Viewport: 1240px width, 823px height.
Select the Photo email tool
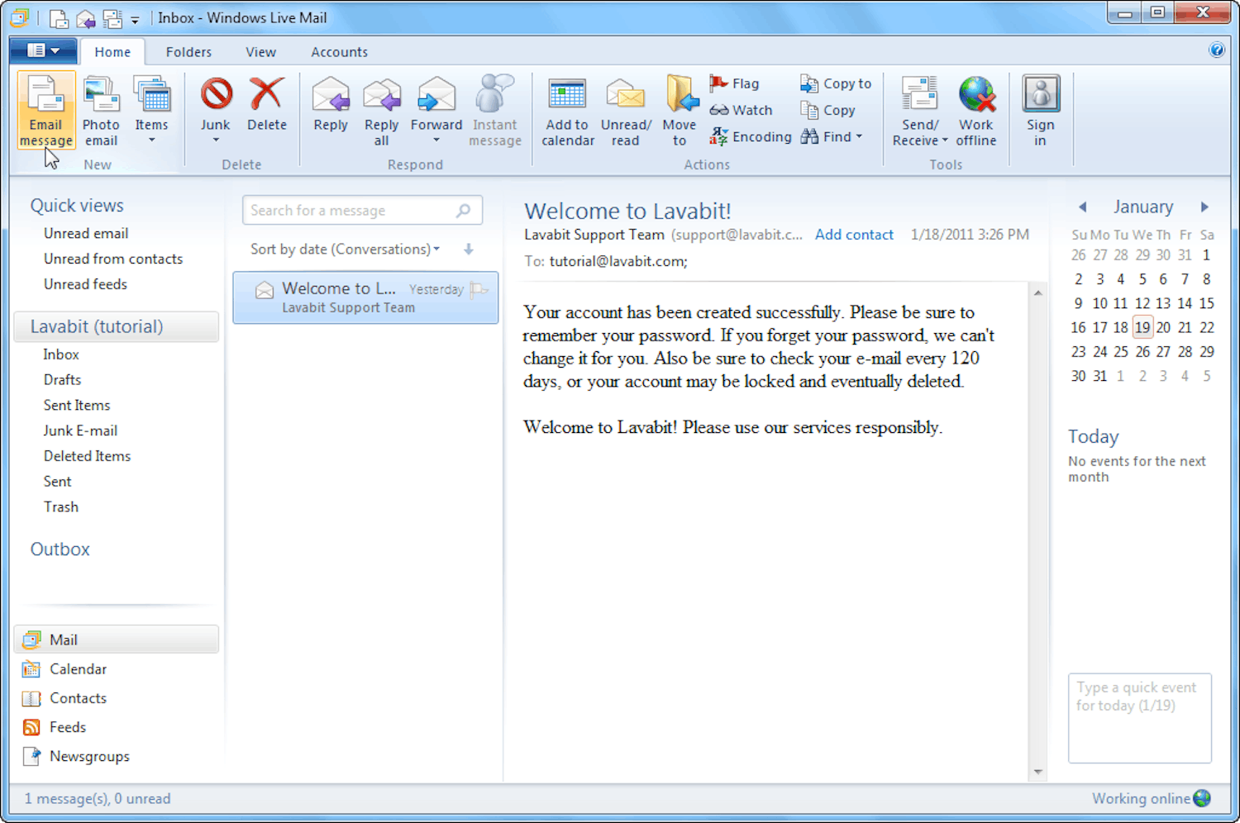coord(100,110)
